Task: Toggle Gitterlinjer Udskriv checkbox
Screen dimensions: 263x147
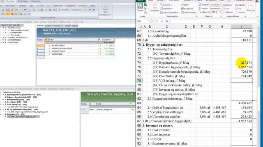Action: click(224, 12)
